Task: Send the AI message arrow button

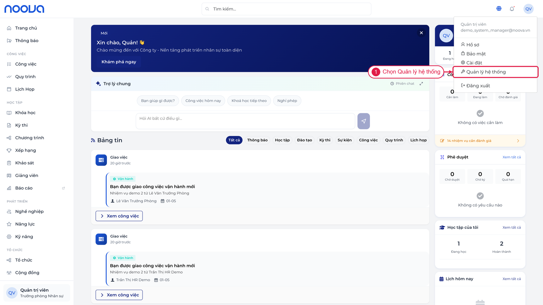Action: click(x=363, y=121)
